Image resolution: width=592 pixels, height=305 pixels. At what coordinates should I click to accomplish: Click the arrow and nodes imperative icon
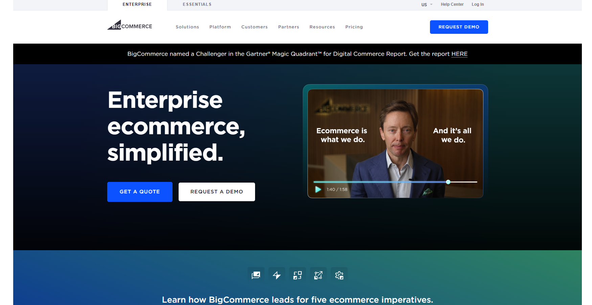click(x=318, y=275)
